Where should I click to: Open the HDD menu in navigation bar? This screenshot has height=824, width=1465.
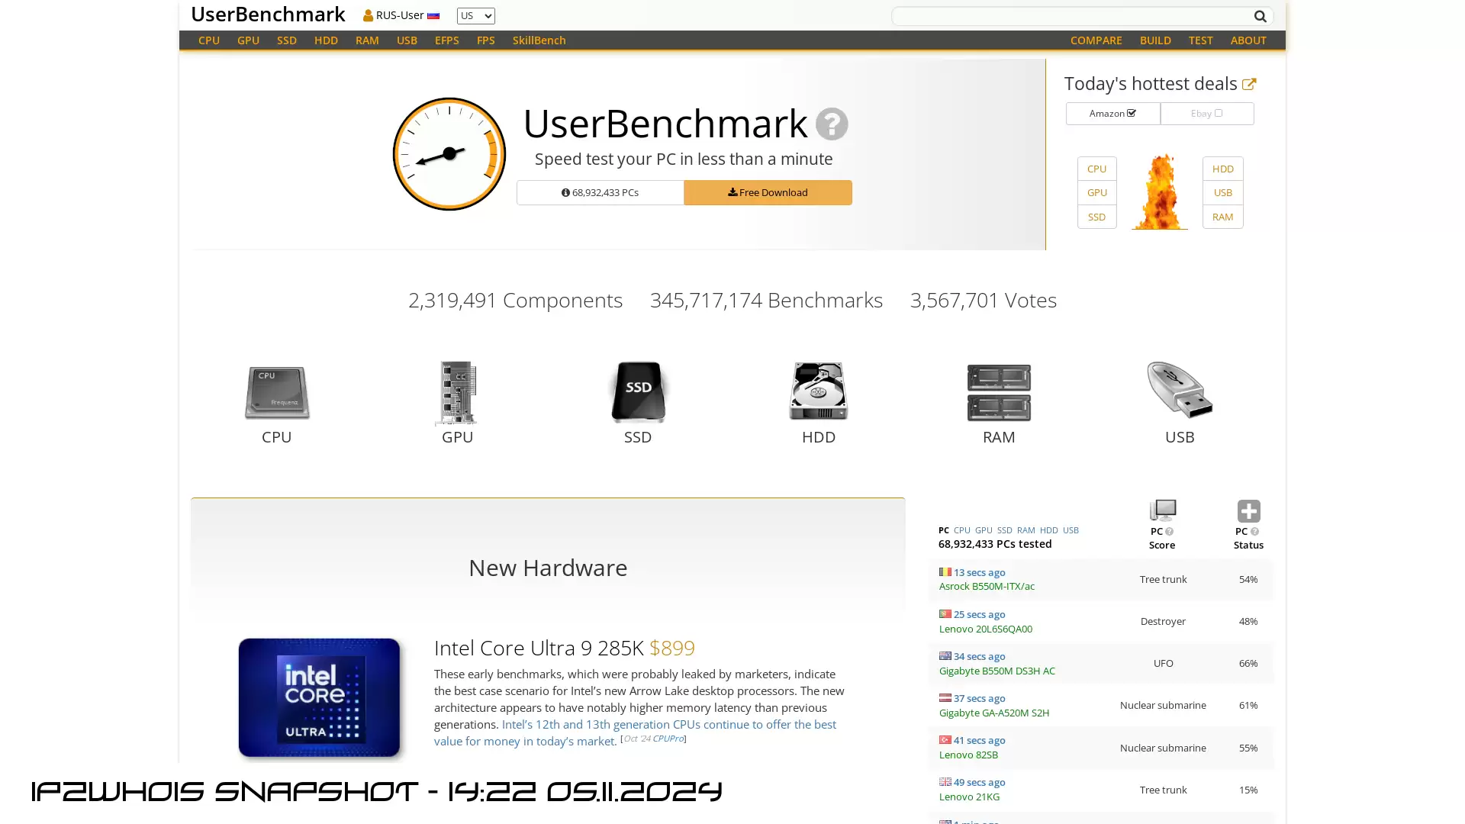point(326,40)
